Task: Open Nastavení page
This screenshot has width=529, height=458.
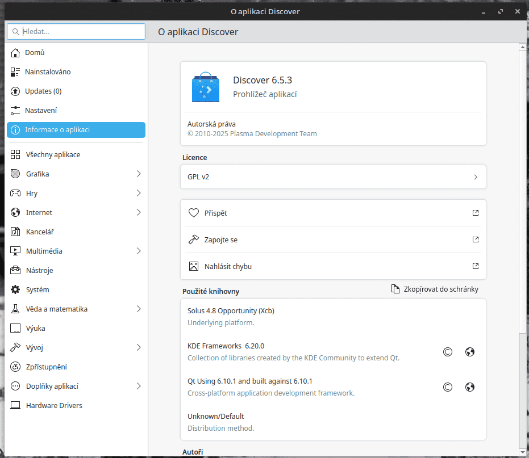Action: 76,111
